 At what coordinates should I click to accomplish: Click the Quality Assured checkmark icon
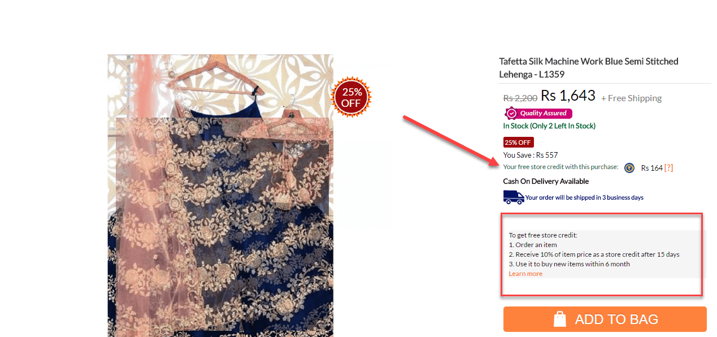(x=511, y=113)
